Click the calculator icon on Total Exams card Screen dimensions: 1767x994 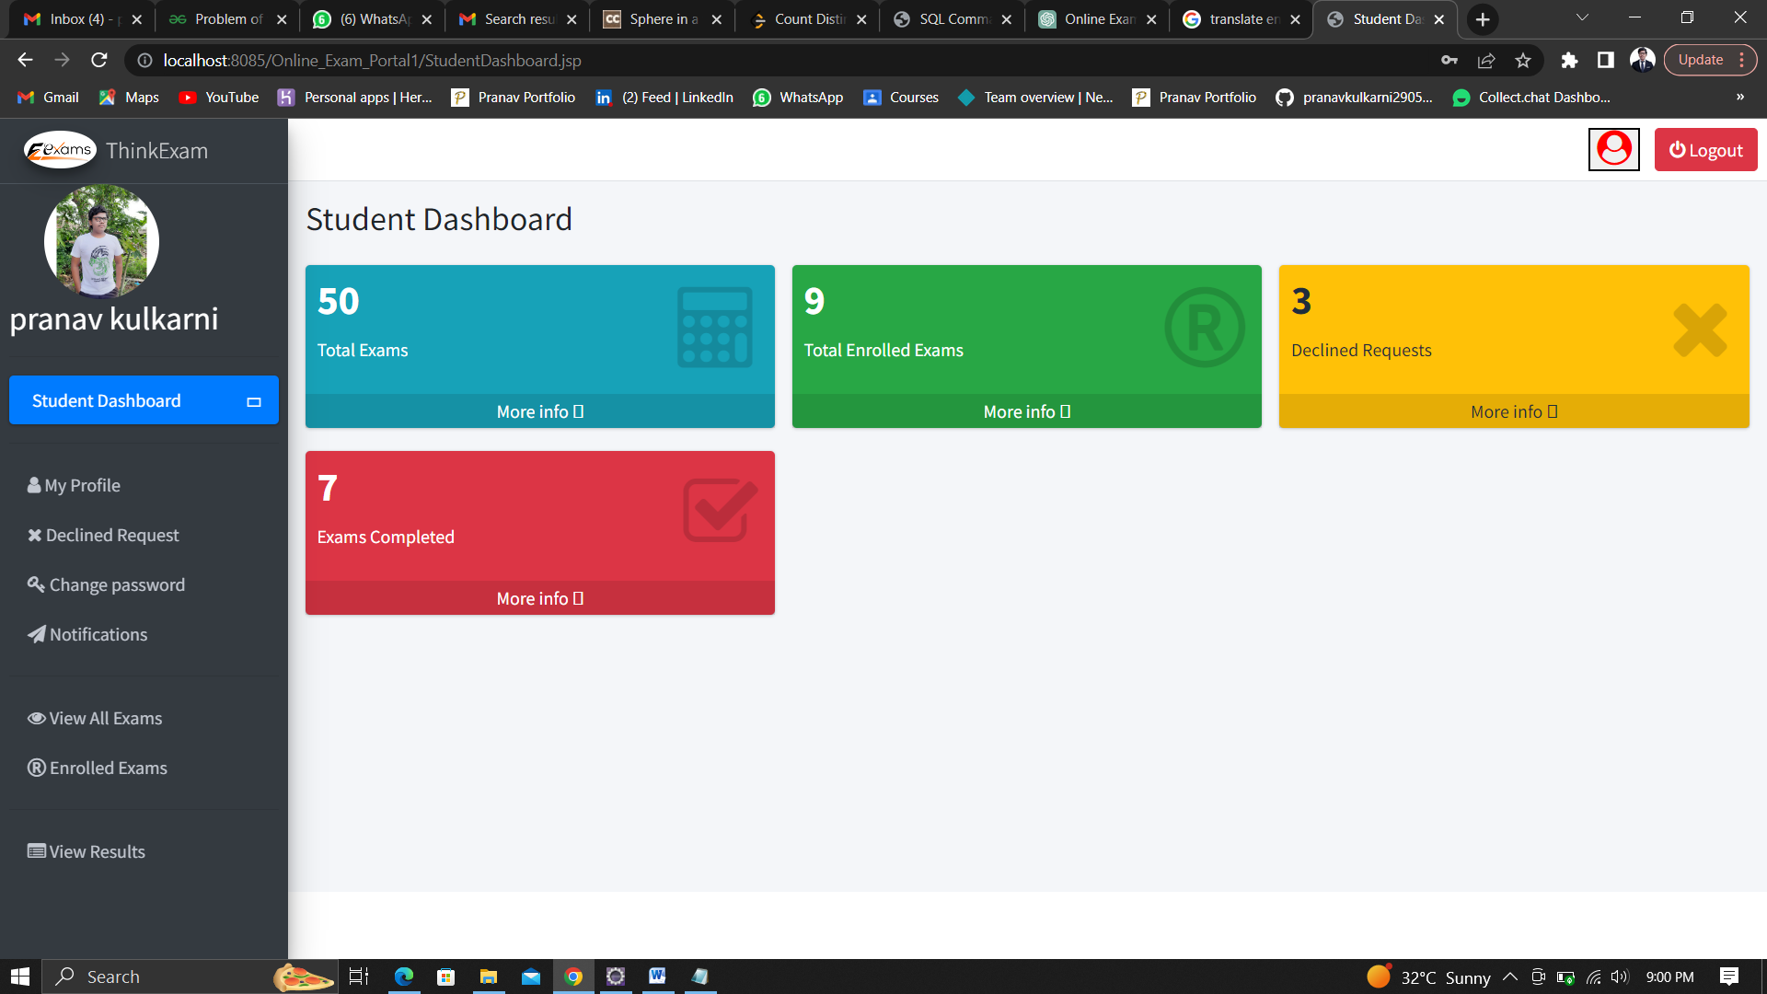tap(714, 328)
